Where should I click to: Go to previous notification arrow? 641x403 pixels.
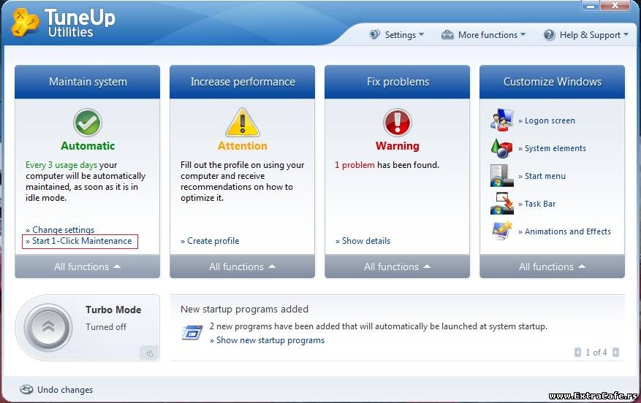point(577,352)
